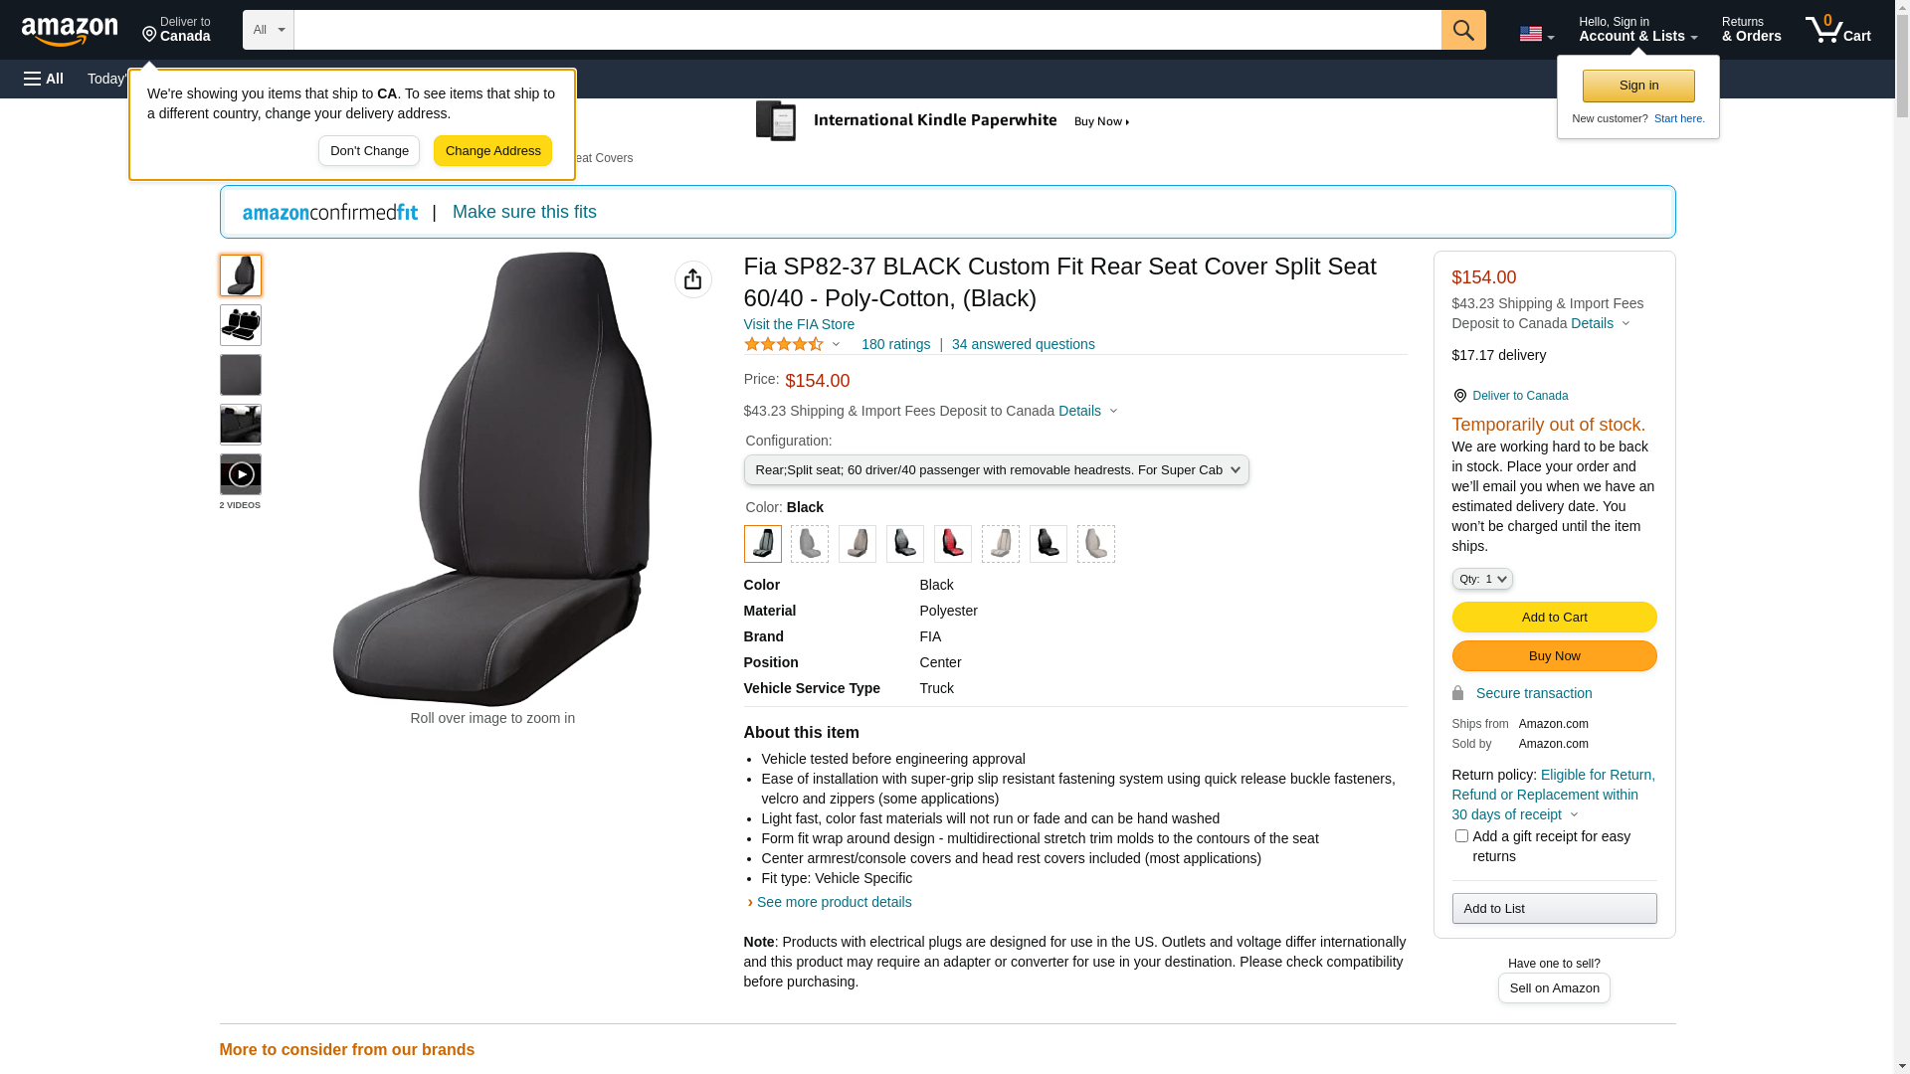The width and height of the screenshot is (1910, 1074).
Task: Click the US flag language selector
Action: point(1536,34)
